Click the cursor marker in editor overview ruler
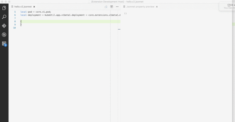Screen dimensions: 235x122 click(x=119, y=29)
